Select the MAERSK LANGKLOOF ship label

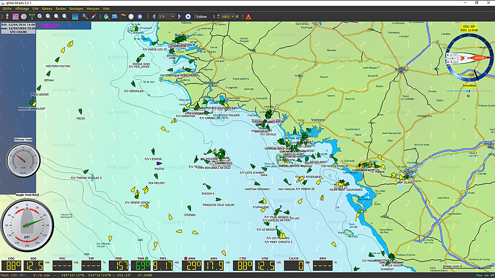[x=31, y=109]
